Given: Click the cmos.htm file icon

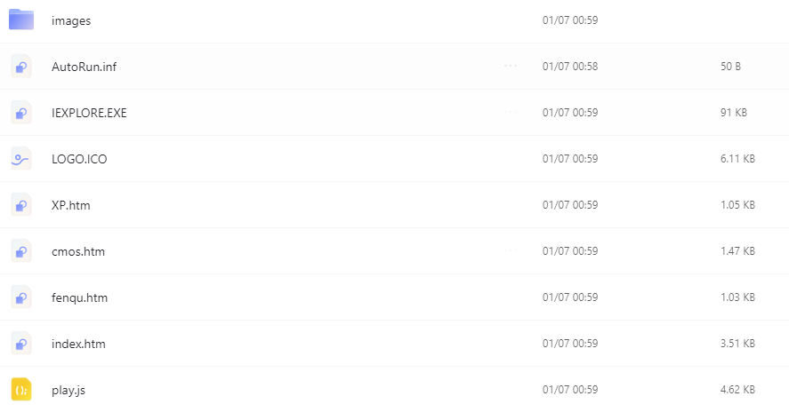Looking at the screenshot, I should [21, 251].
